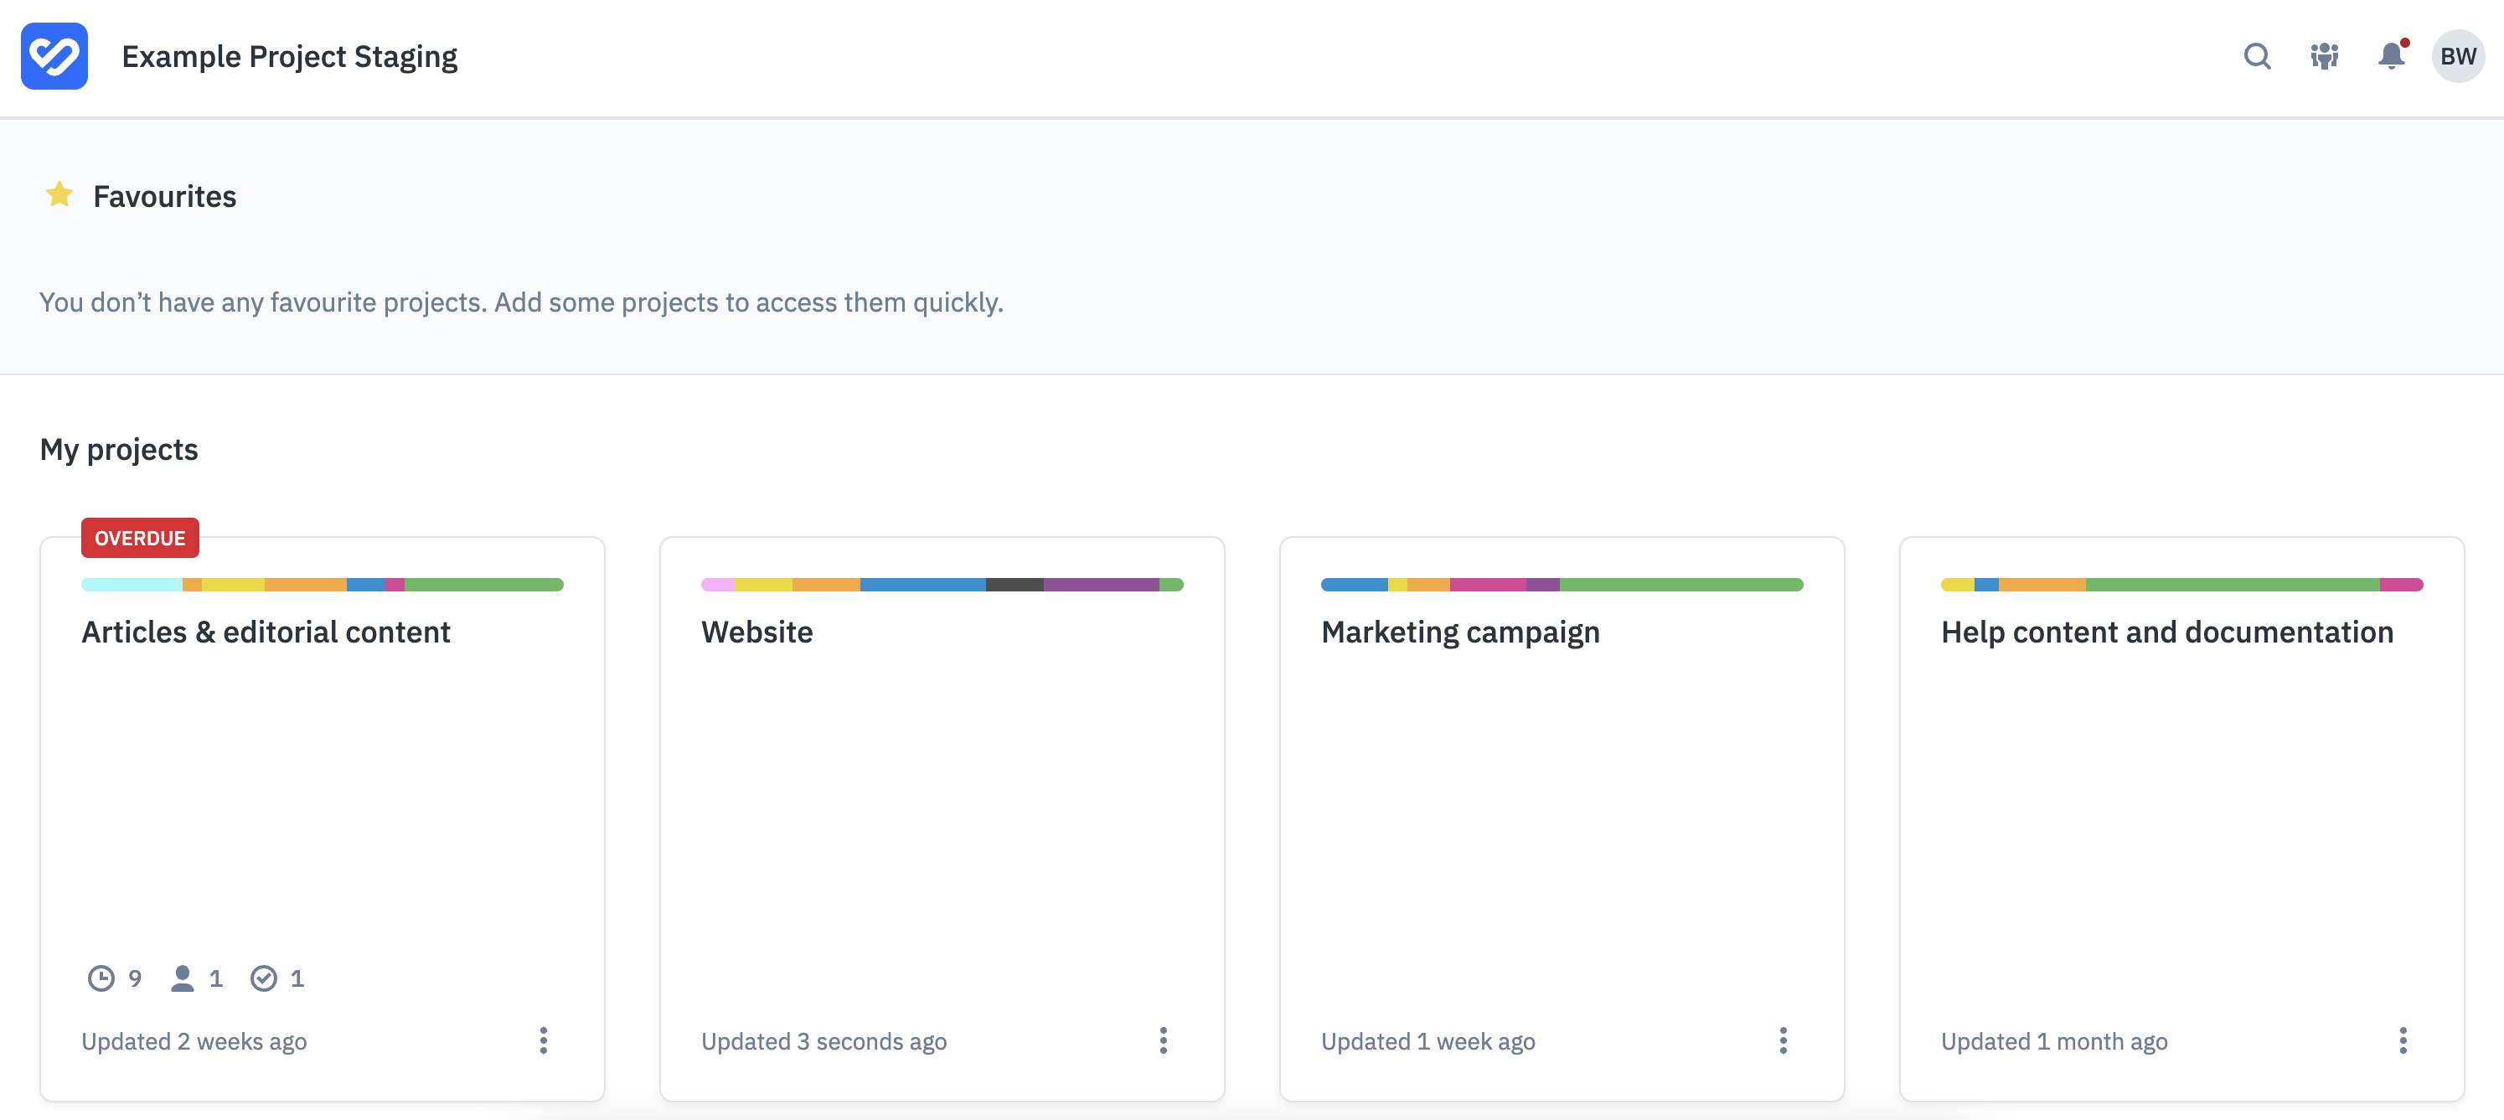Open the three-dot menu on Marketing campaign

click(1783, 1040)
